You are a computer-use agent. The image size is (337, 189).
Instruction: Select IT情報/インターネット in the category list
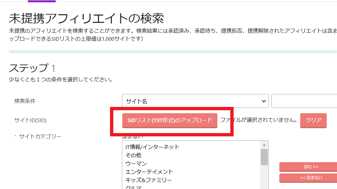152,147
